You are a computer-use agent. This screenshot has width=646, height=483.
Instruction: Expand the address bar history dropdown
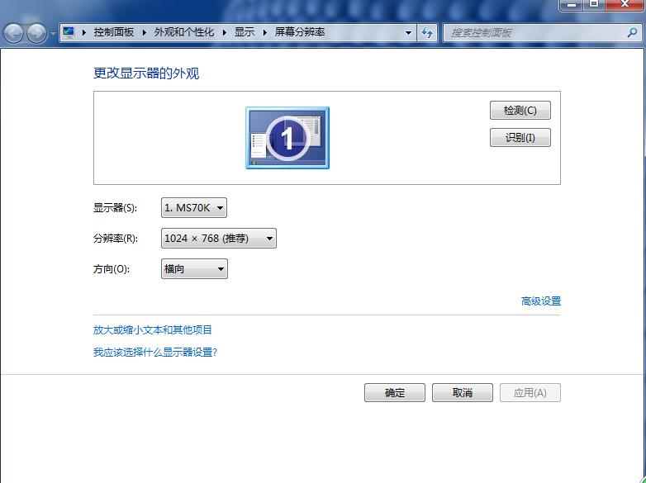(408, 32)
